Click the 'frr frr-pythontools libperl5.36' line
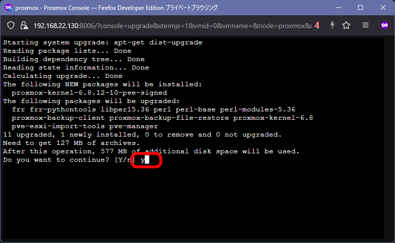The width and height of the screenshot is (395, 243). 153,109
